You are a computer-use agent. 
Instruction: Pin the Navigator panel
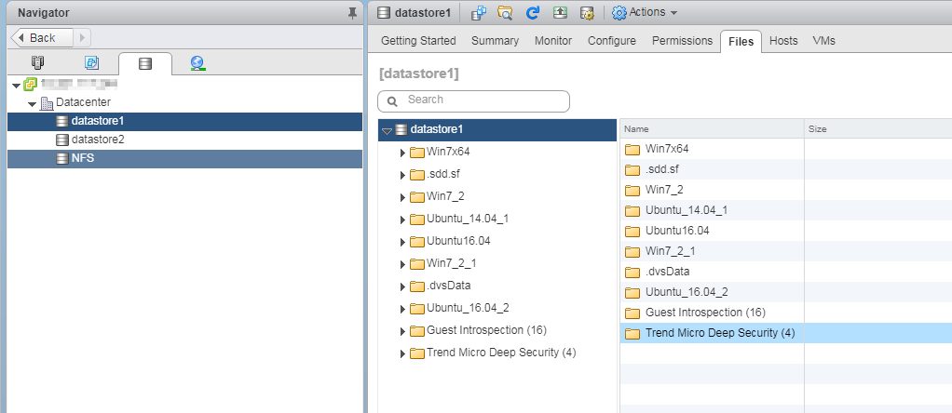[x=351, y=13]
